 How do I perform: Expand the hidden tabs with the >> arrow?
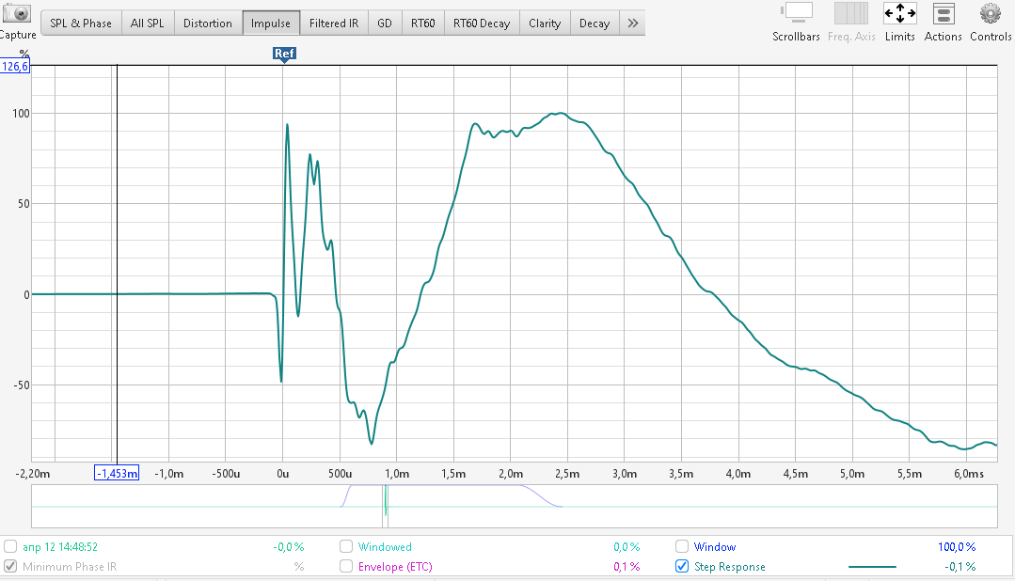tap(632, 23)
